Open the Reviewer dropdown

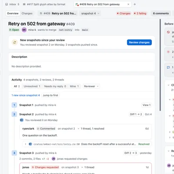91,86
